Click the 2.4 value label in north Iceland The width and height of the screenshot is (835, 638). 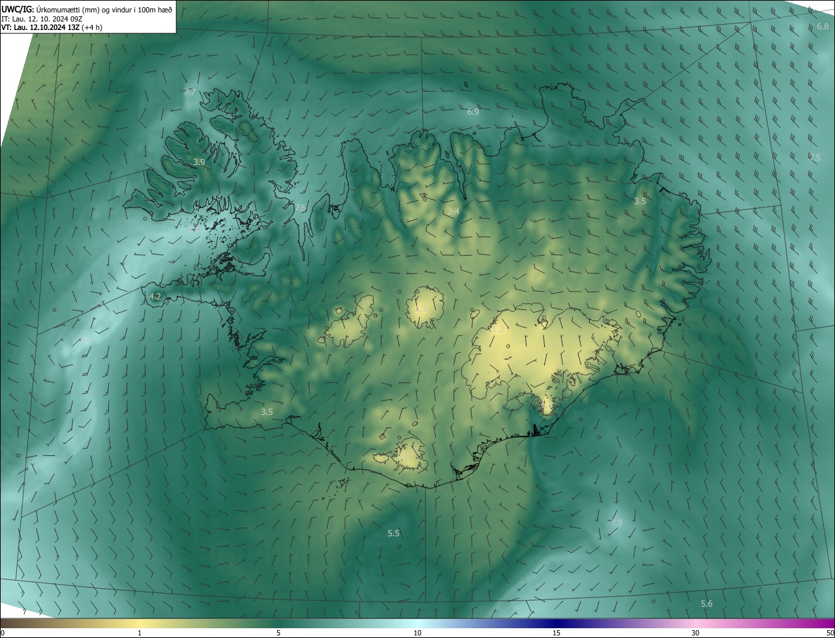click(453, 212)
